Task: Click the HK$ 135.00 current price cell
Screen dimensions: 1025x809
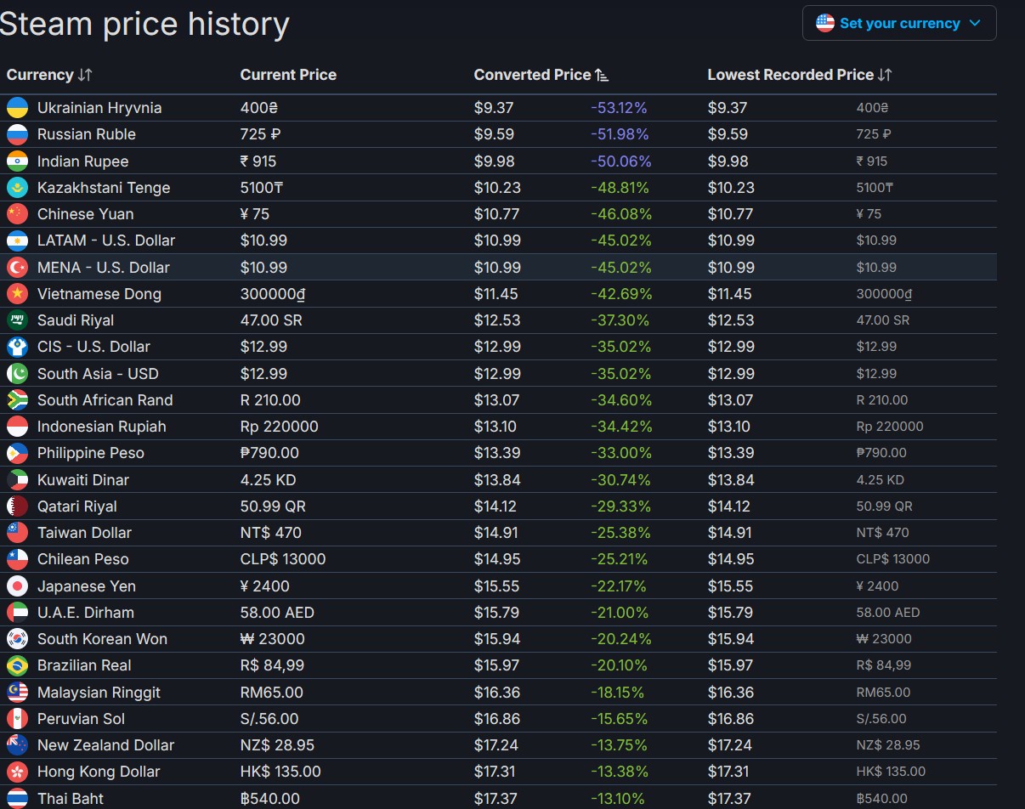Action: click(x=280, y=772)
